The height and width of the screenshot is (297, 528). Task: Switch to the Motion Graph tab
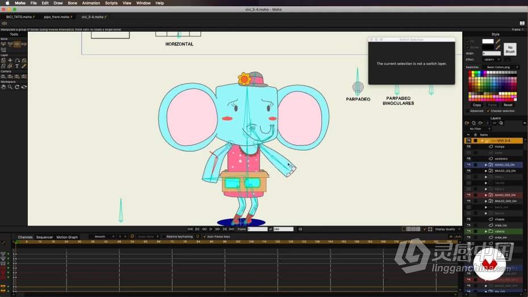tap(67, 237)
